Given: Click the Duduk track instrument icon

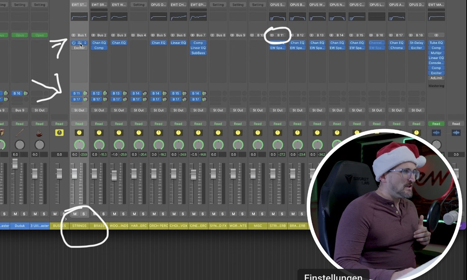Looking at the screenshot, I should click(19, 132).
